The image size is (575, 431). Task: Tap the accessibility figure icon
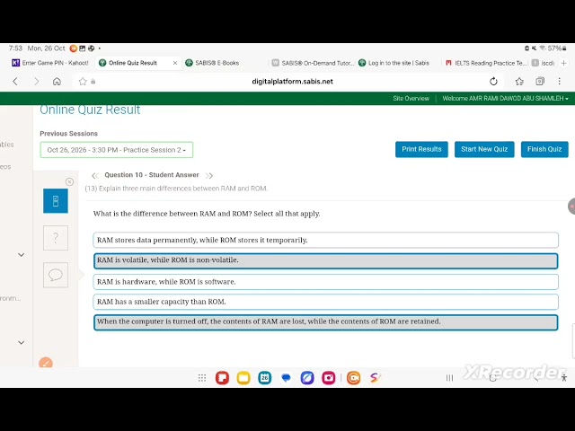click(x=564, y=378)
